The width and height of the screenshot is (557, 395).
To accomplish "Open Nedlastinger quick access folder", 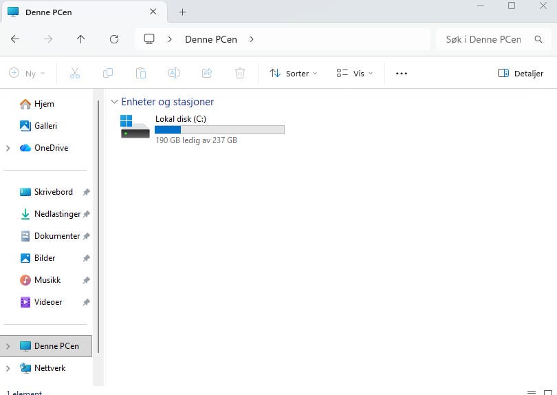I will tap(57, 214).
